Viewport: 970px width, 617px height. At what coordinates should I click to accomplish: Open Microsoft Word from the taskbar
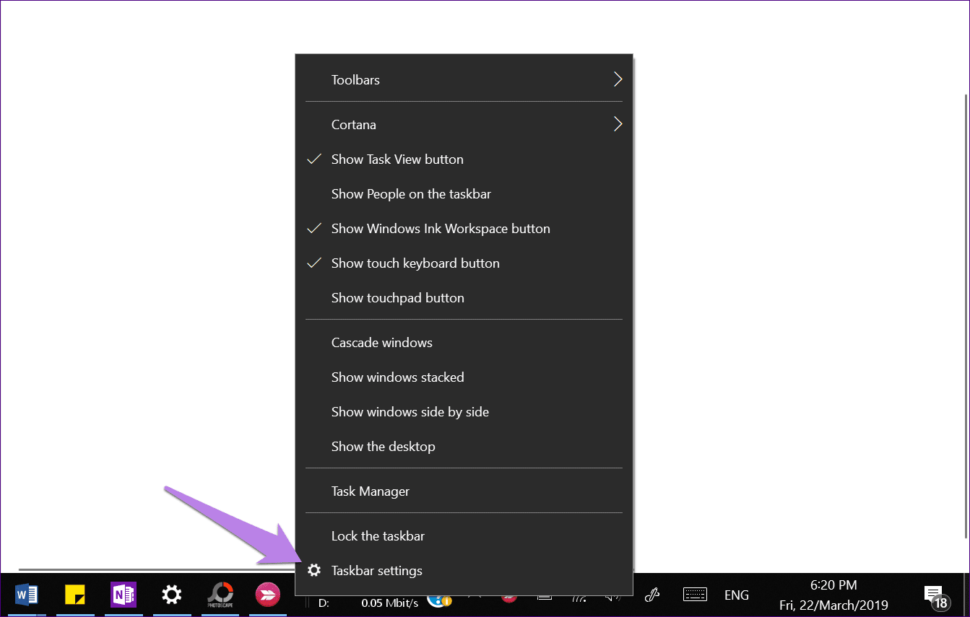[x=27, y=595]
